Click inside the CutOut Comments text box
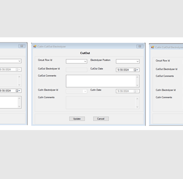The image size is (183, 179). [x=102, y=81]
